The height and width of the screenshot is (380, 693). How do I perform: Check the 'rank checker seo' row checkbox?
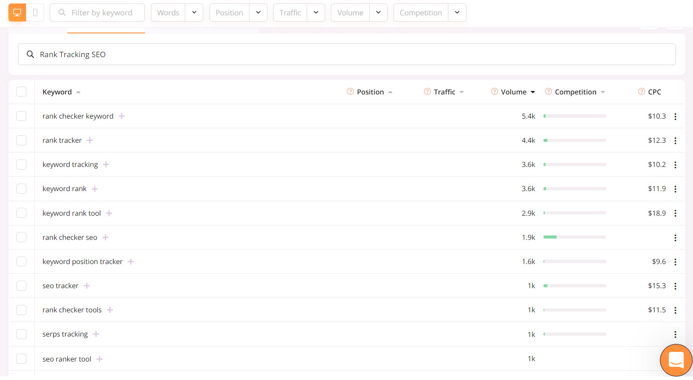tap(21, 237)
